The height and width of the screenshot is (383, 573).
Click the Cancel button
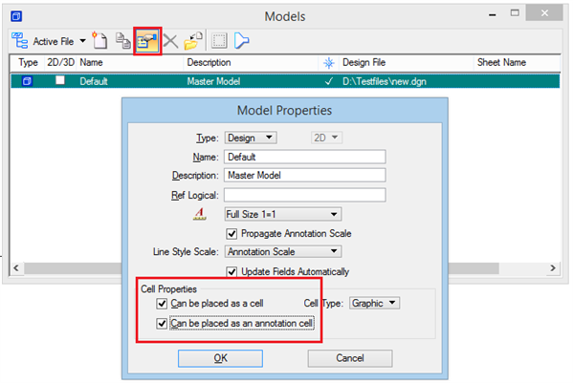[350, 358]
